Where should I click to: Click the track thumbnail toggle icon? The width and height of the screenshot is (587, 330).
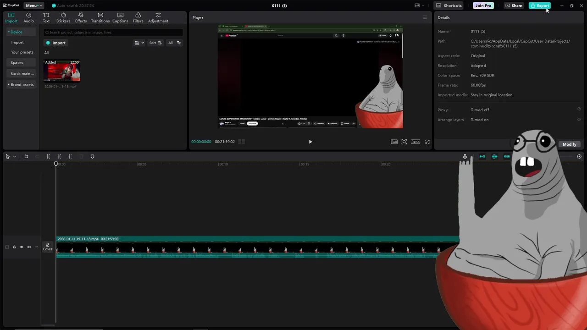(x=7, y=247)
